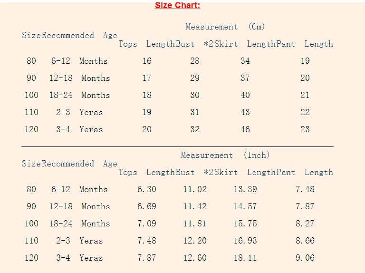This screenshot has height=273, width=365.
Task: Click tops length 6.30 in Inch table
Action: pos(147,189)
